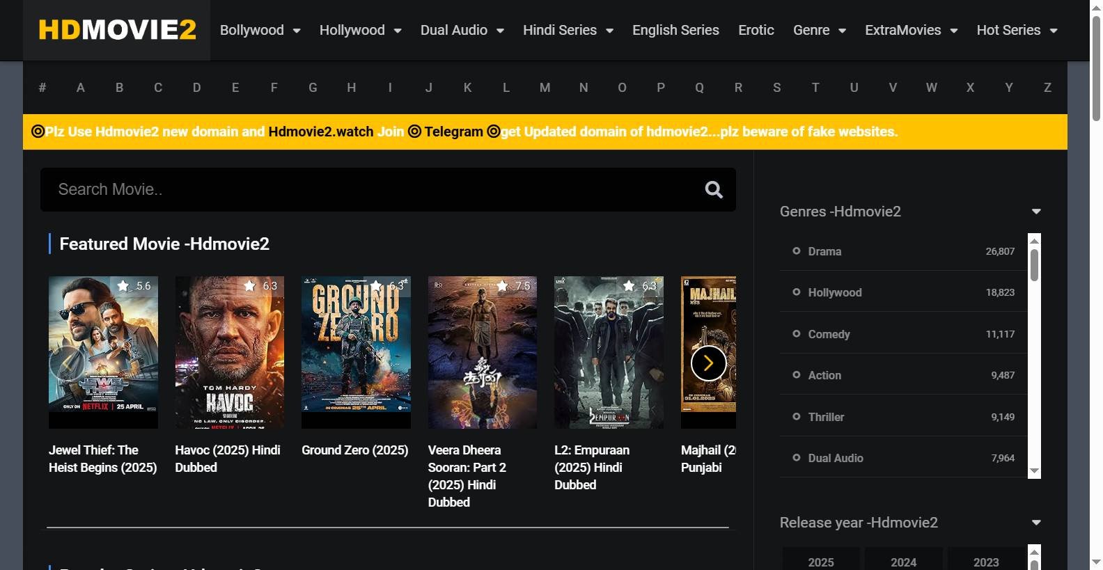Open the Genre dropdown menu
Viewport: 1103px width, 570px height.
point(820,30)
